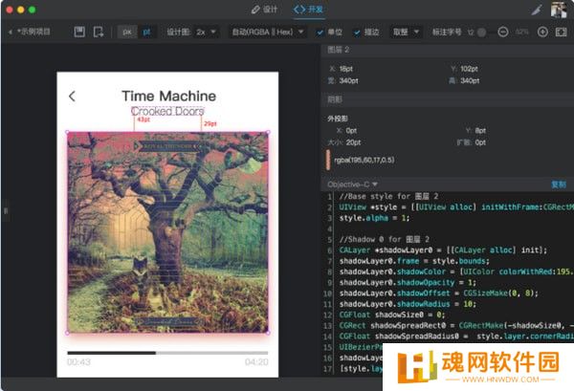574x391 pixels.
Task: Switch to the 设计 tab
Action: pos(264,10)
